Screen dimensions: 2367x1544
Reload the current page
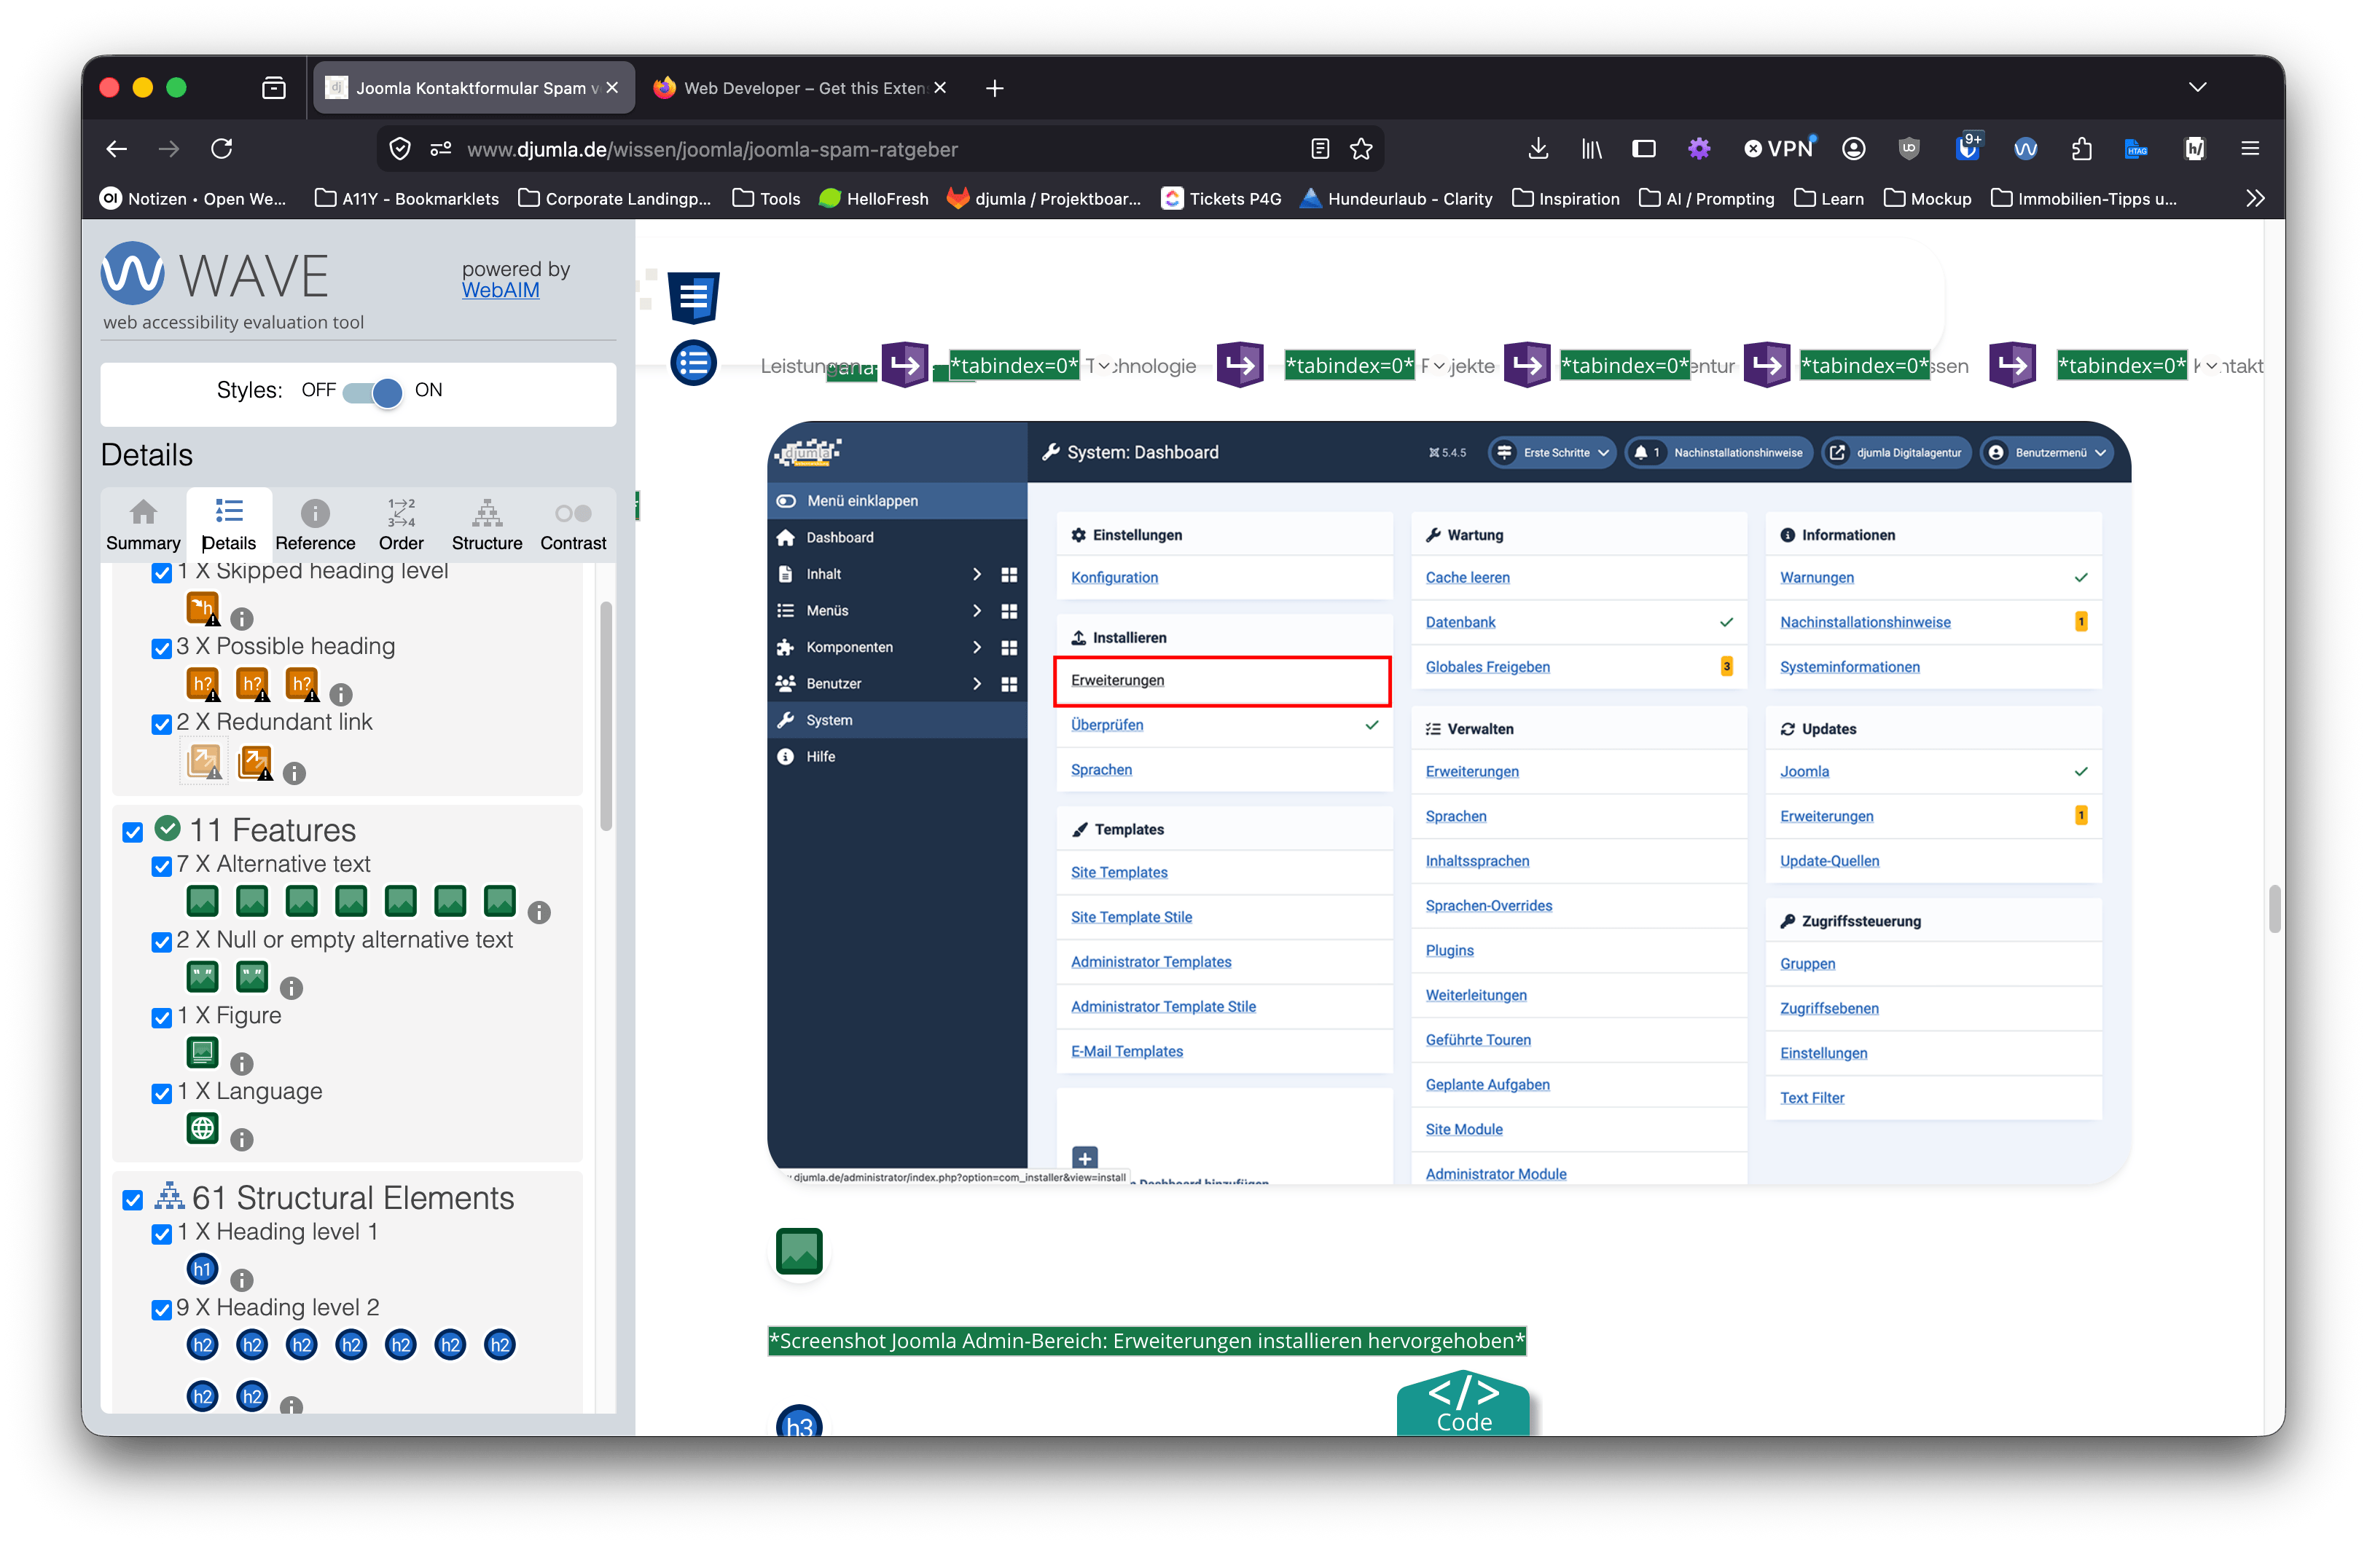click(x=222, y=149)
